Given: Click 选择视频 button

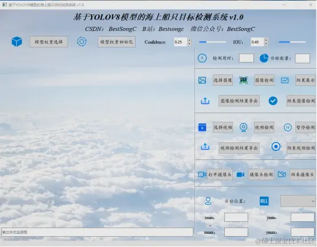Looking at the screenshot, I should 223,128.
